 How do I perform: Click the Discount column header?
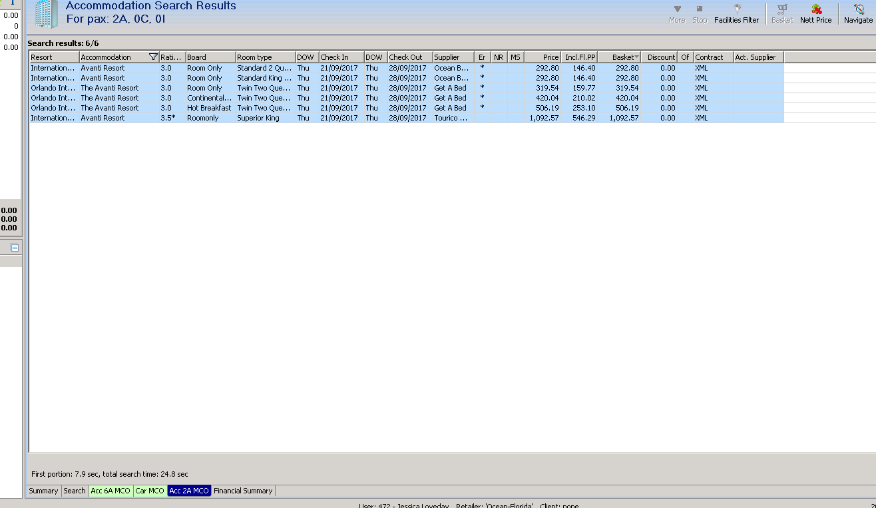[x=660, y=57]
